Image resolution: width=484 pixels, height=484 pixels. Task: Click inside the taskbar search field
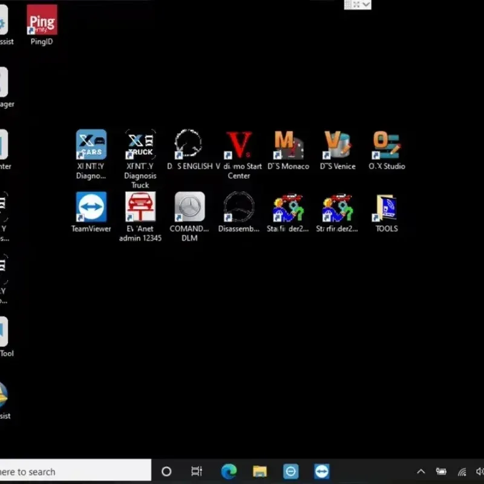(73, 471)
